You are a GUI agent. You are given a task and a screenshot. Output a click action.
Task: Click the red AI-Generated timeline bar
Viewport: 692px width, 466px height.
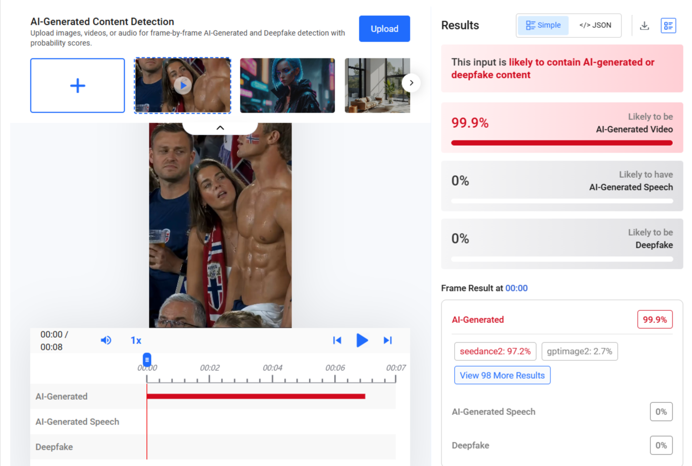point(256,396)
